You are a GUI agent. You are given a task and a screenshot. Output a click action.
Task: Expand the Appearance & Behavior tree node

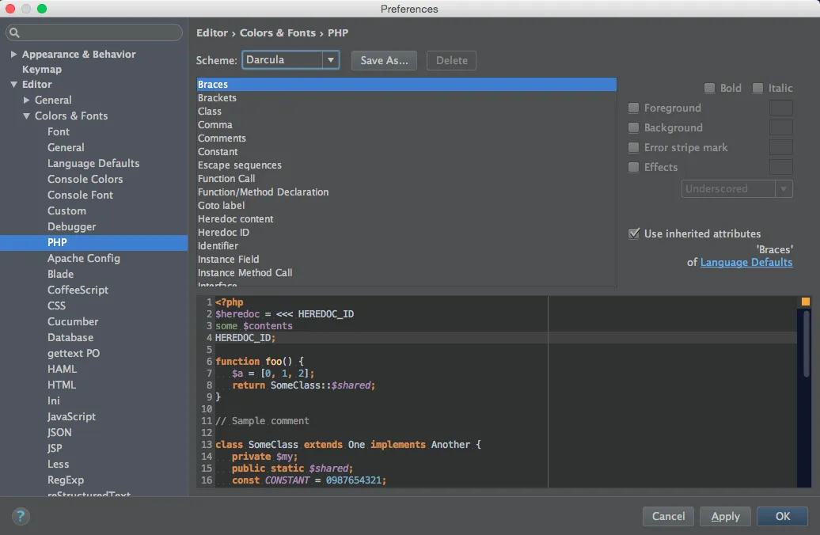coord(13,54)
